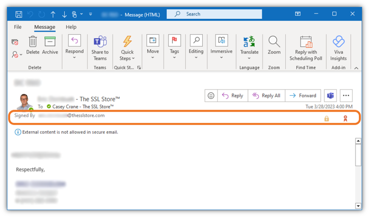
Task: Delete the message with trash icon
Action: pos(33,45)
